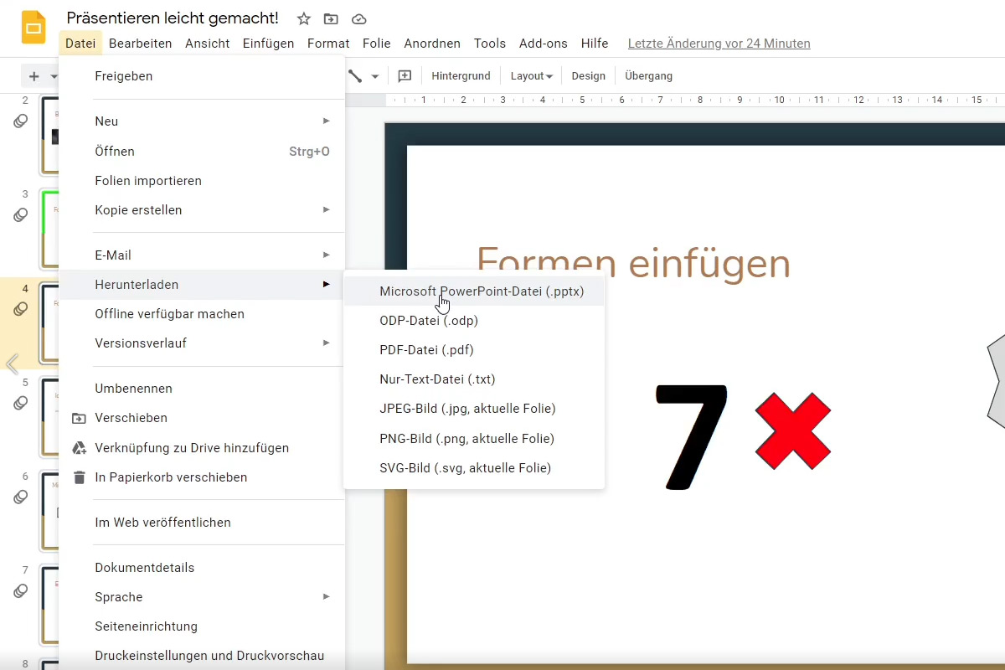
Task: Check the cloud saved status icon
Action: click(358, 18)
